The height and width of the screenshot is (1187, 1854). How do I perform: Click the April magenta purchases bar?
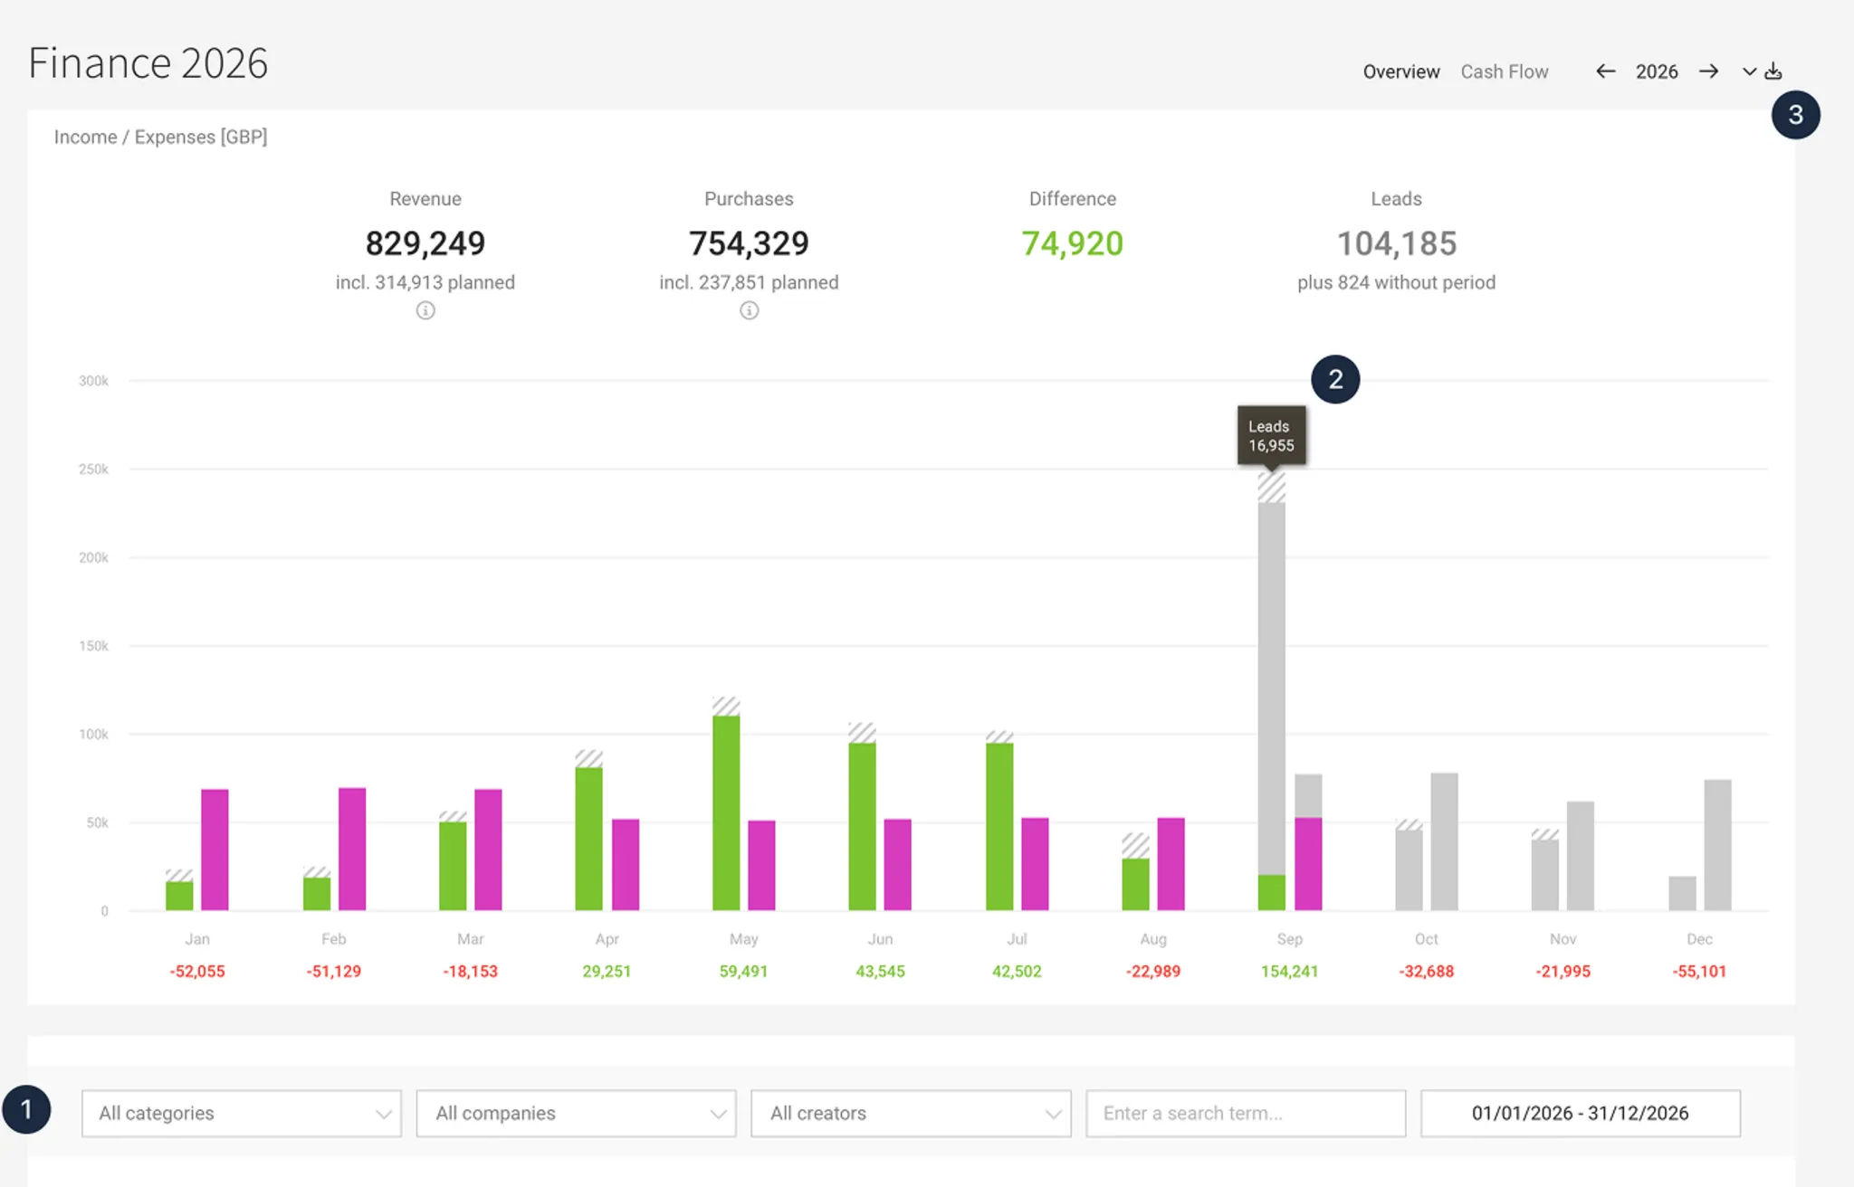pos(626,864)
